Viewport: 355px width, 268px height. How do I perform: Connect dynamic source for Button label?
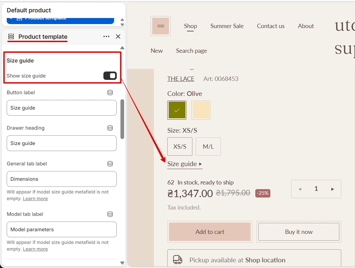(110, 93)
